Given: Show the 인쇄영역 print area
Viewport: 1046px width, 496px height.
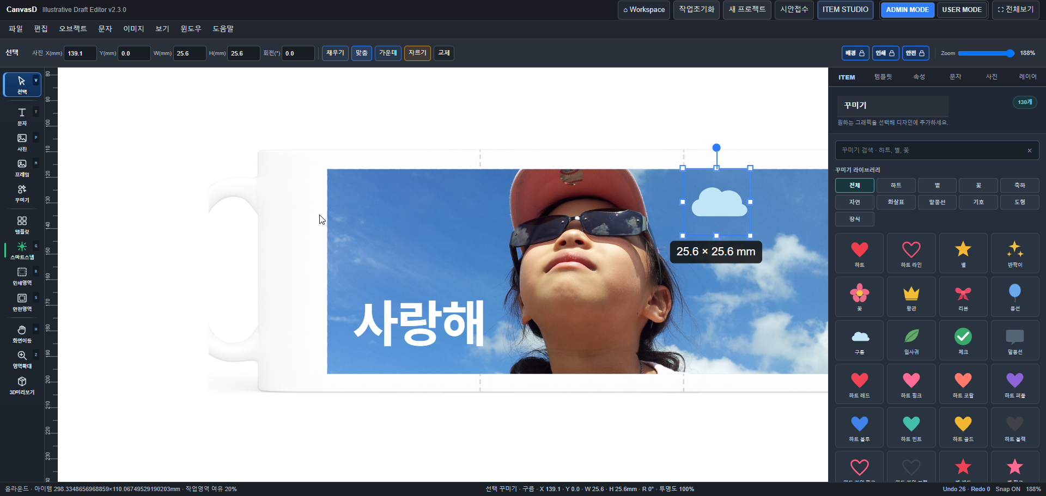Looking at the screenshot, I should (22, 275).
